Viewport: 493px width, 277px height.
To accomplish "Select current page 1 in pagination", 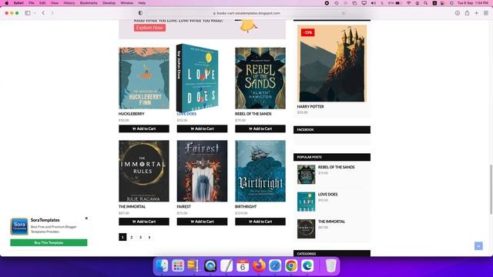I will (x=122, y=237).
